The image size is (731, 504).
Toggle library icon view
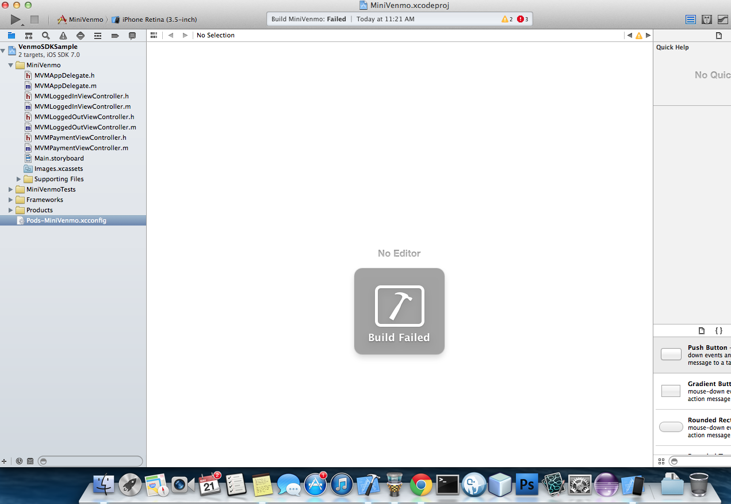coord(661,461)
